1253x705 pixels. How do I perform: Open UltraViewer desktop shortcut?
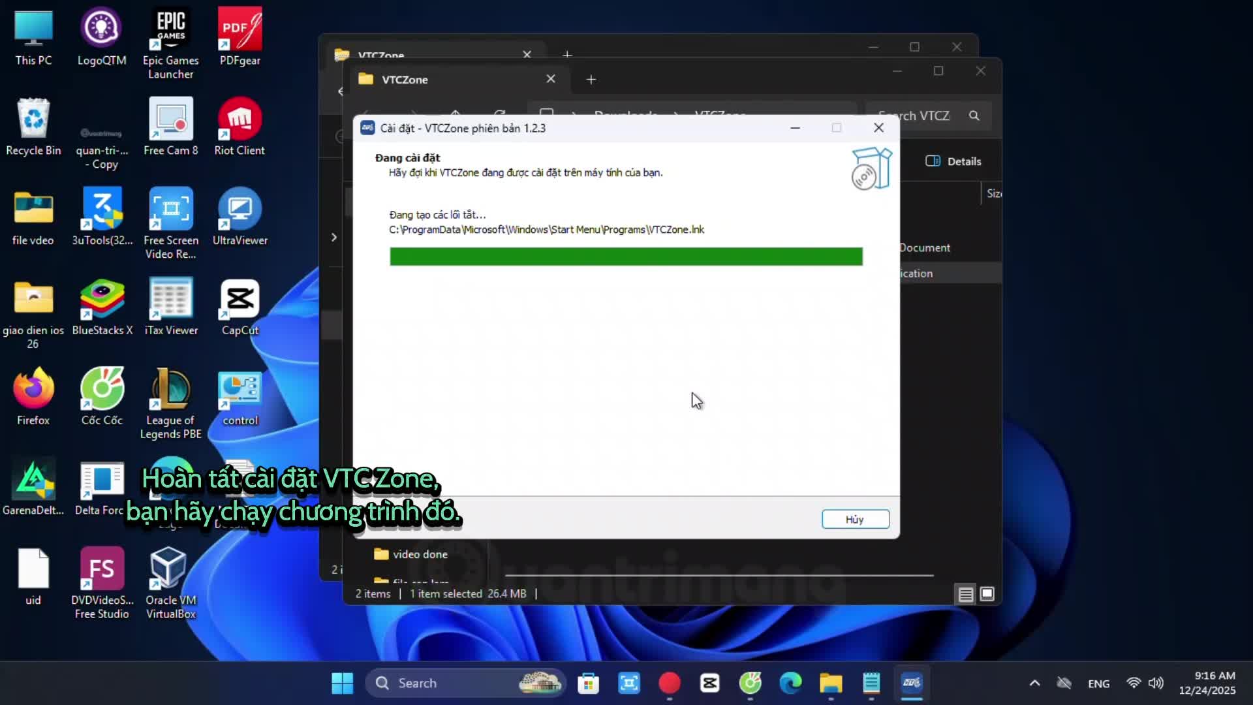(240, 218)
